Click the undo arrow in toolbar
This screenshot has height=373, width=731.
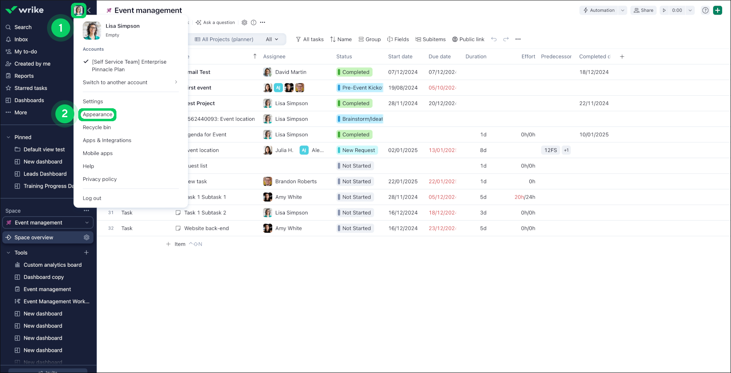coord(494,39)
